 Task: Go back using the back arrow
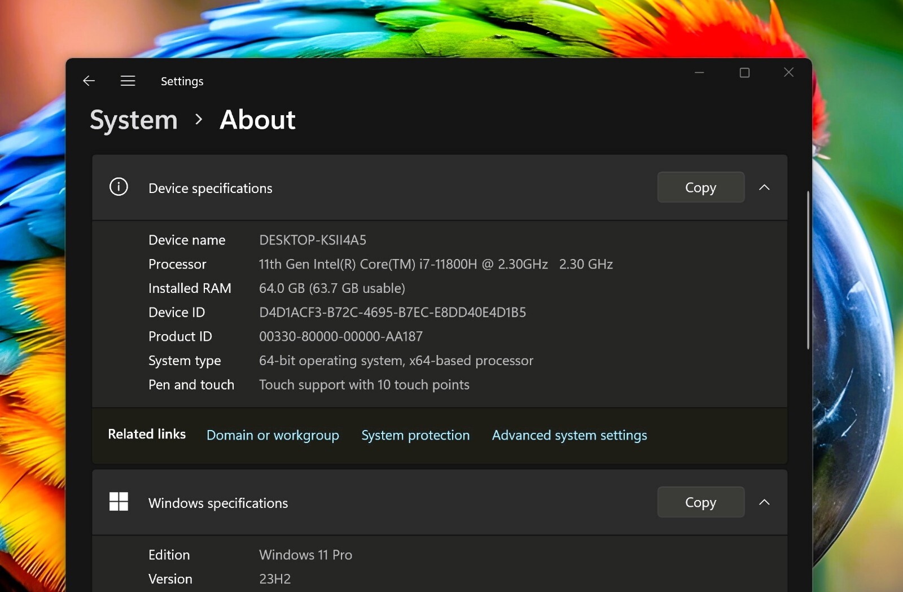point(89,81)
